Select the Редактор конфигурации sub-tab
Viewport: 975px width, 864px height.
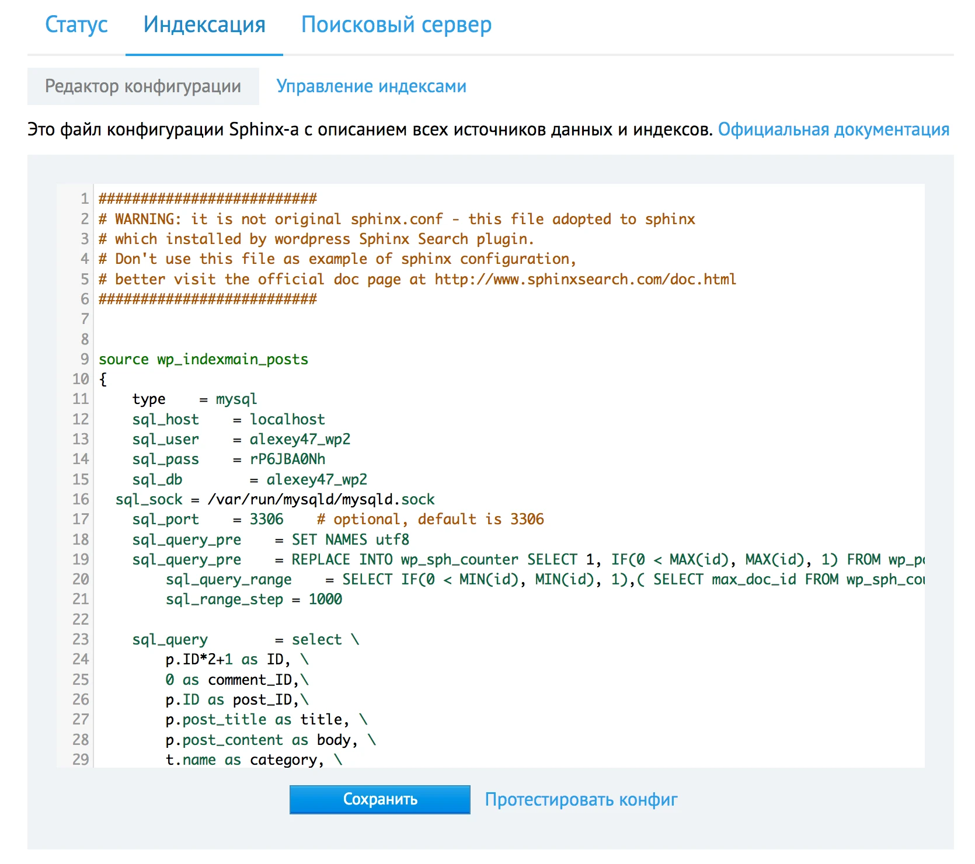[143, 86]
